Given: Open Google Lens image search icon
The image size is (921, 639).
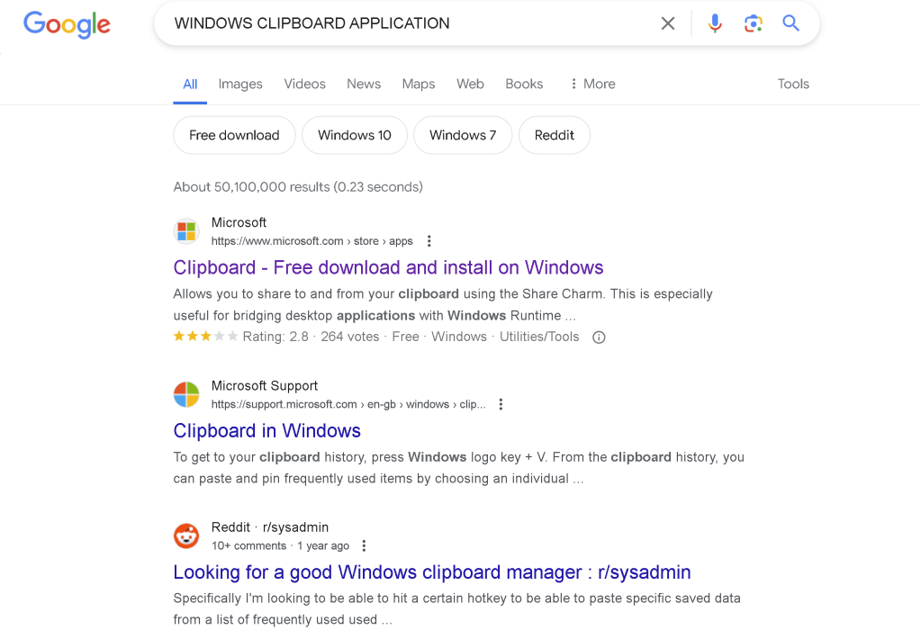Looking at the screenshot, I should click(x=753, y=23).
